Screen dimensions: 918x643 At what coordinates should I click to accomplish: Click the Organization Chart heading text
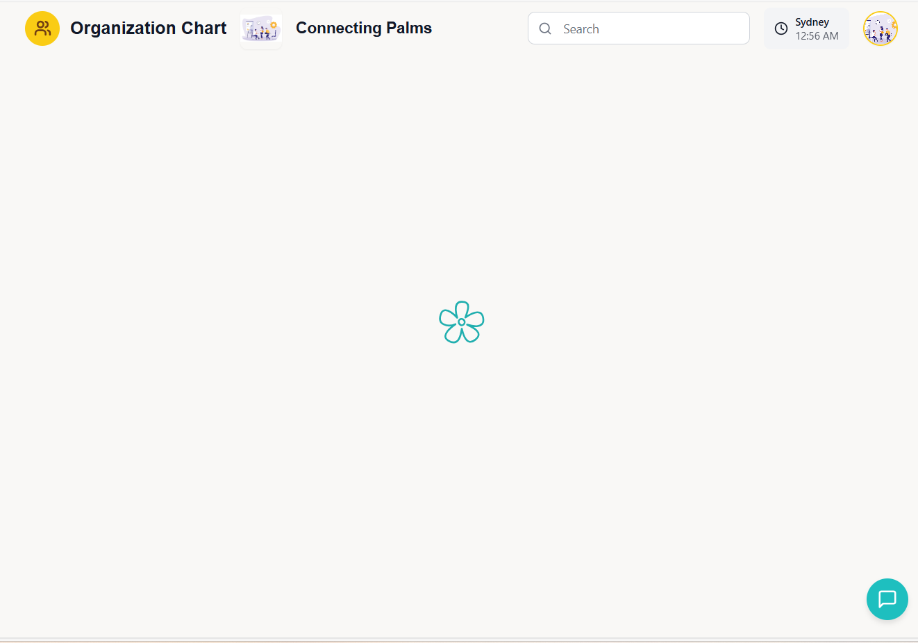[148, 28]
